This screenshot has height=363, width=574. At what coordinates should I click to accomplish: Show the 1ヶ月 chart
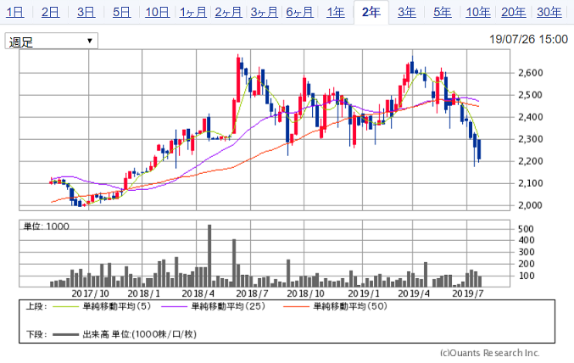[193, 13]
